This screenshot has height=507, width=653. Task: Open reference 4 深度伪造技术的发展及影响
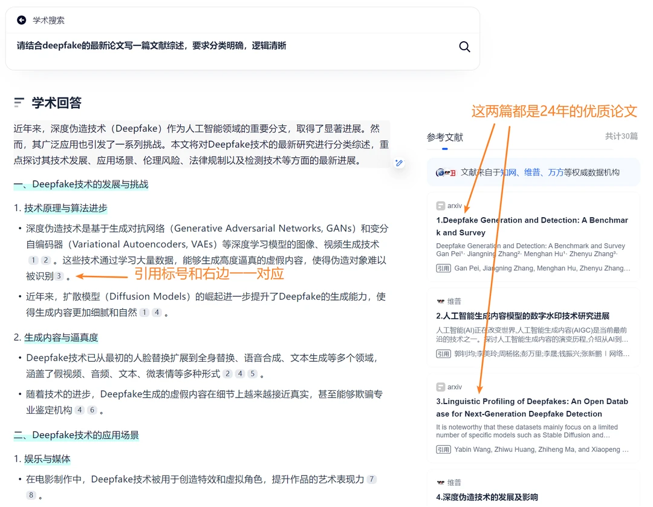tap(487, 497)
